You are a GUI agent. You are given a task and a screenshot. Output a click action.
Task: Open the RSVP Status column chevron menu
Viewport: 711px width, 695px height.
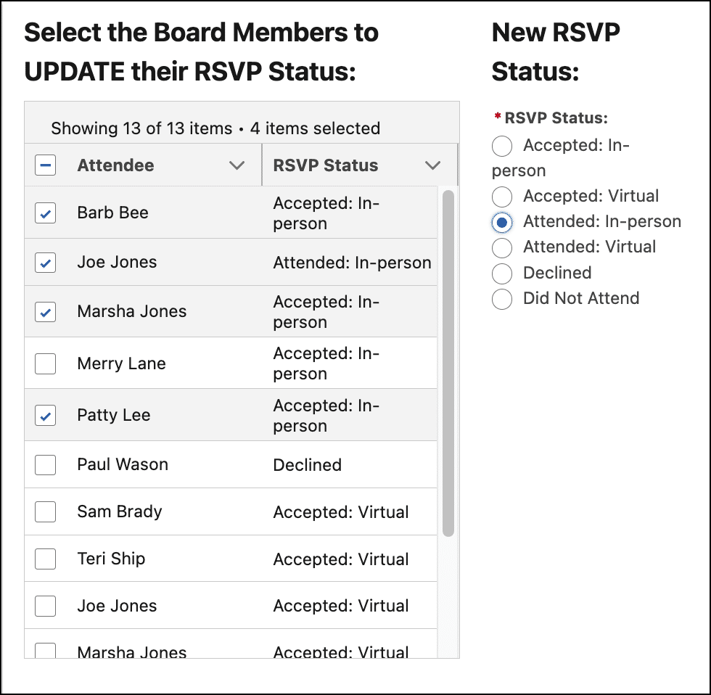pos(432,165)
